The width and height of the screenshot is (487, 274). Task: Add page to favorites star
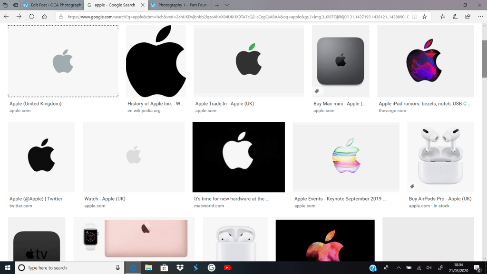point(425,17)
